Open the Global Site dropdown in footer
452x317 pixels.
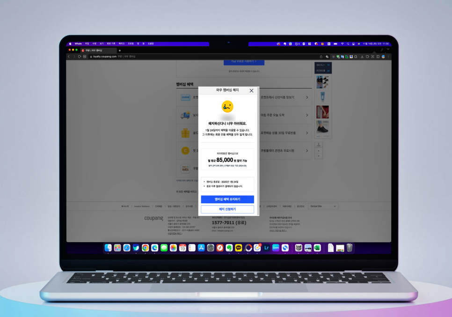[x=323, y=206]
